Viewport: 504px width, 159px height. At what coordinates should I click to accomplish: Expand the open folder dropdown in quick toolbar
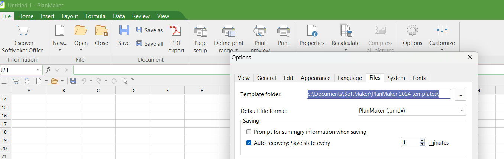pyautogui.click(x=62, y=81)
